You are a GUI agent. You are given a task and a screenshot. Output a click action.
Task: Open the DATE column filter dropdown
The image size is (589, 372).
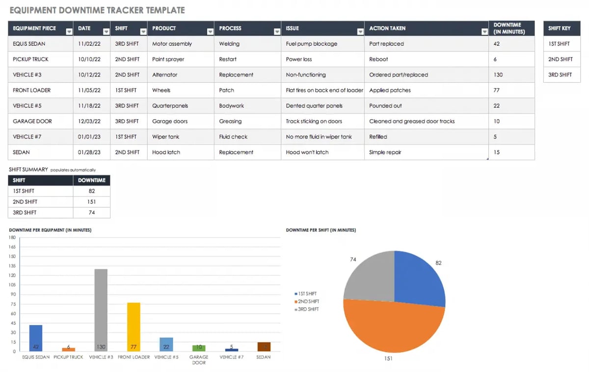pyautogui.click(x=107, y=30)
